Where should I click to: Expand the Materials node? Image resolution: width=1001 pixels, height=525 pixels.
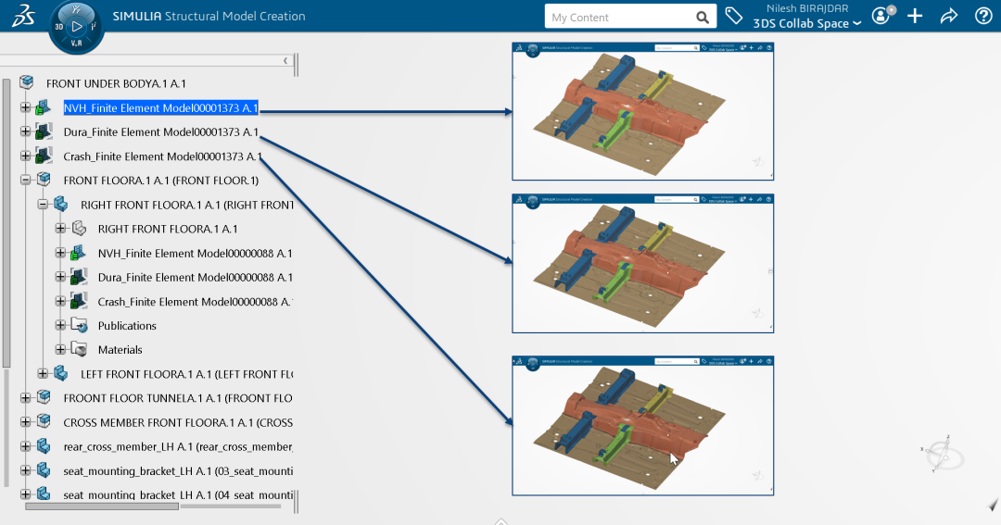point(60,350)
